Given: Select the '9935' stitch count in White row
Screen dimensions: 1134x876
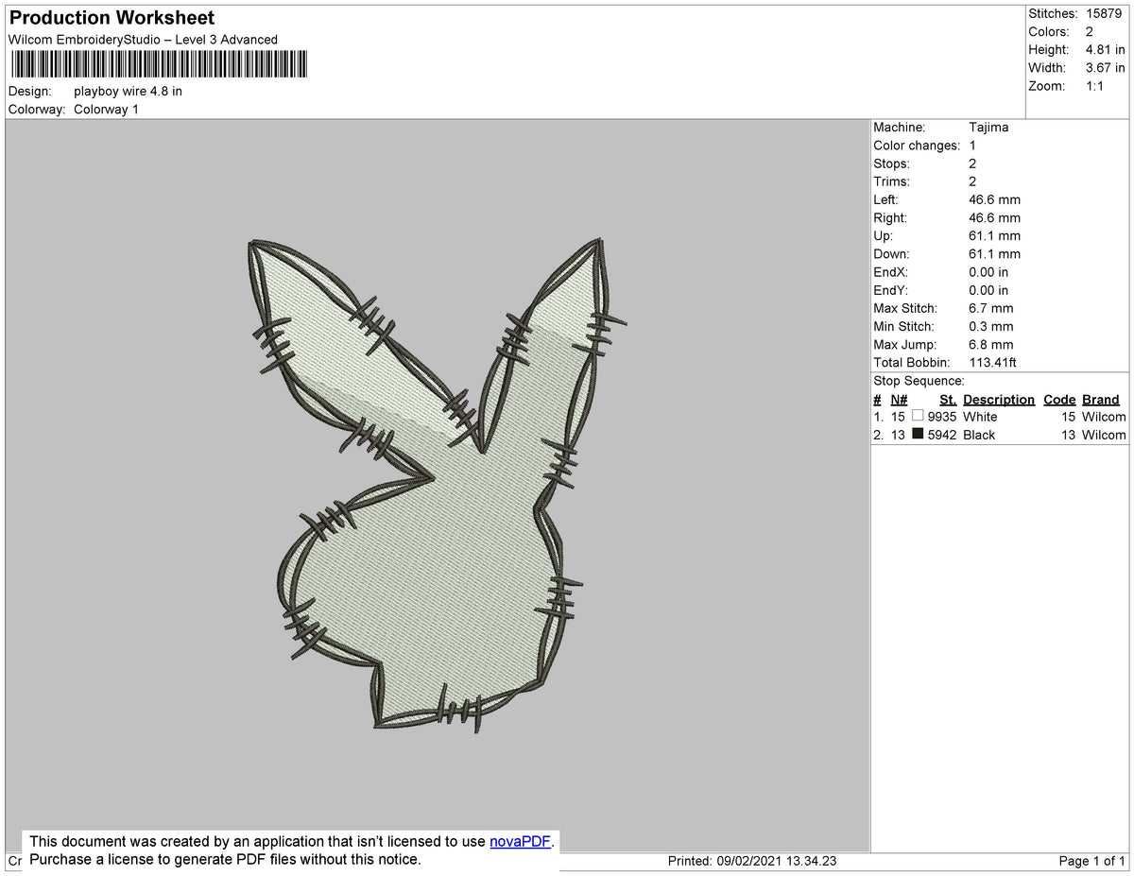Looking at the screenshot, I should pyautogui.click(x=942, y=417).
